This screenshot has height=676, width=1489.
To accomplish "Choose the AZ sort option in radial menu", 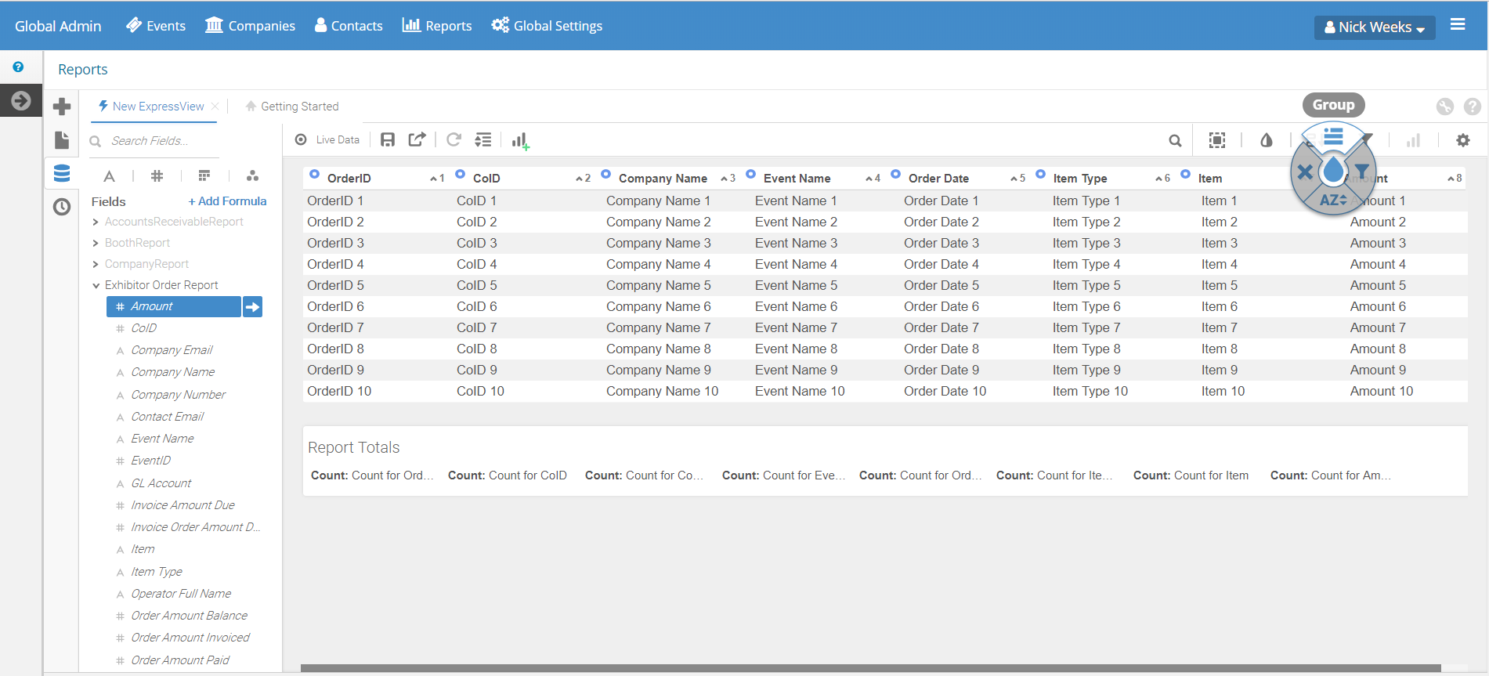I will [x=1332, y=200].
